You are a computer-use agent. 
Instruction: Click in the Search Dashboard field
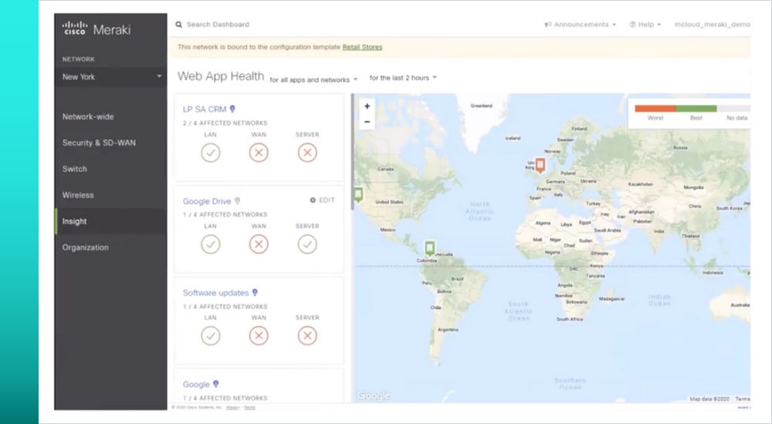coord(218,25)
